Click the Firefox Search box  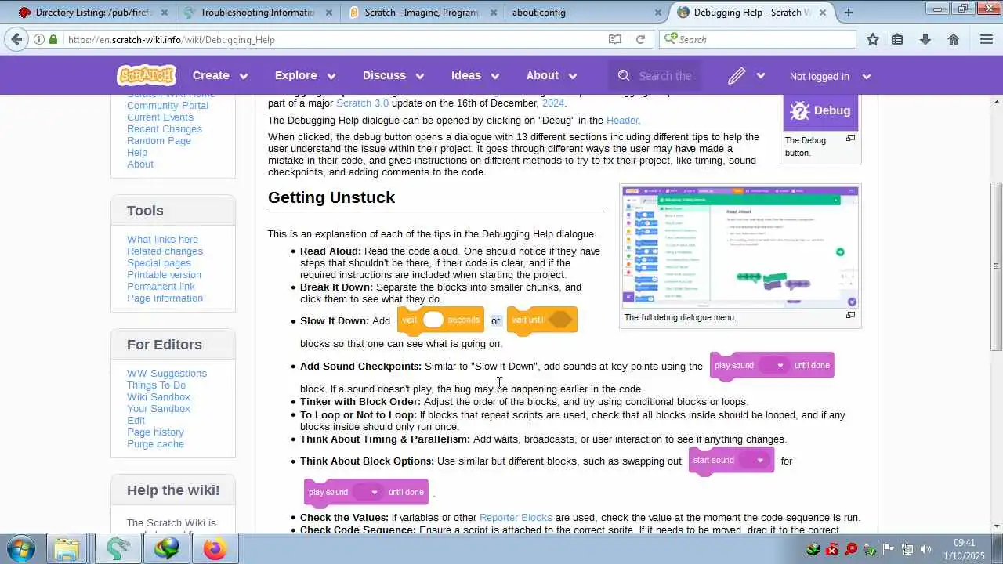click(759, 39)
